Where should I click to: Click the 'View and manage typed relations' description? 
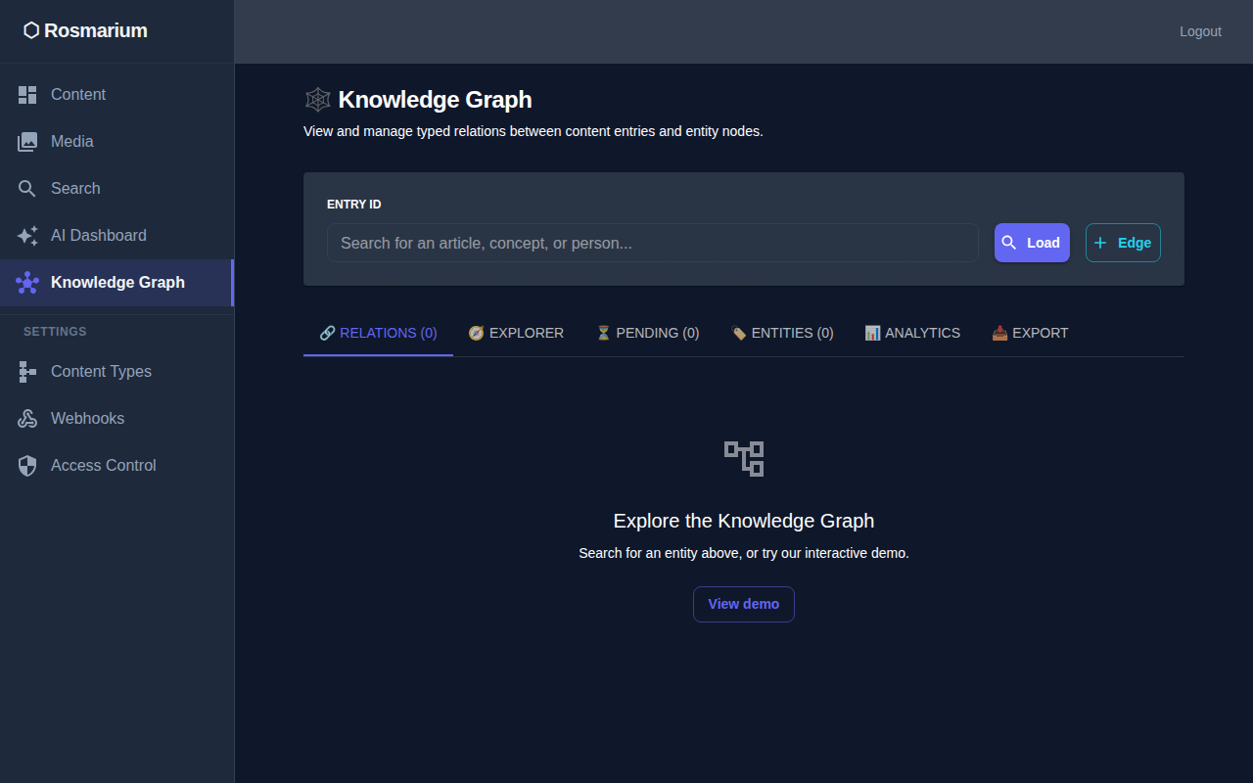point(534,131)
